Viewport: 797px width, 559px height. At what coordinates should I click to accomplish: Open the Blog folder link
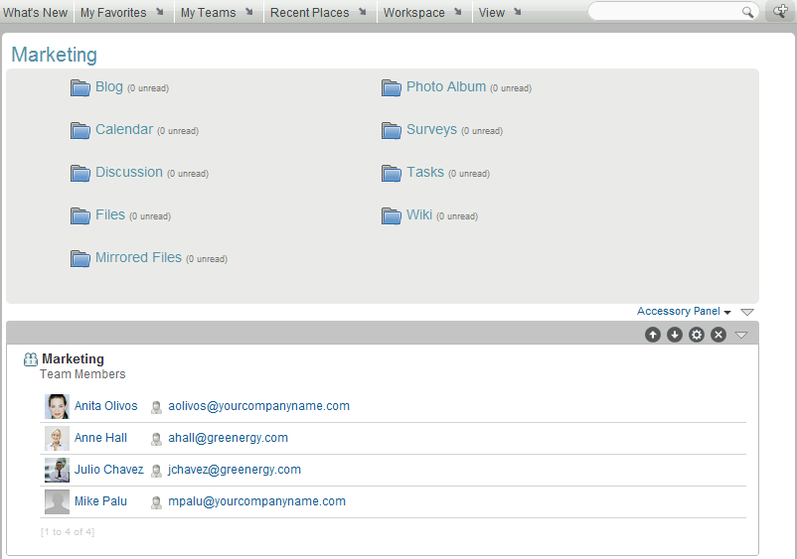pyautogui.click(x=109, y=86)
